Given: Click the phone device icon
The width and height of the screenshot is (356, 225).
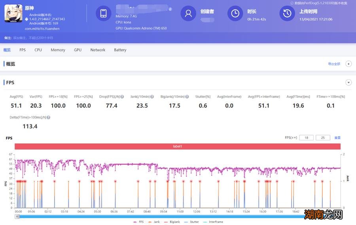Looking at the screenshot, I should [x=104, y=13].
